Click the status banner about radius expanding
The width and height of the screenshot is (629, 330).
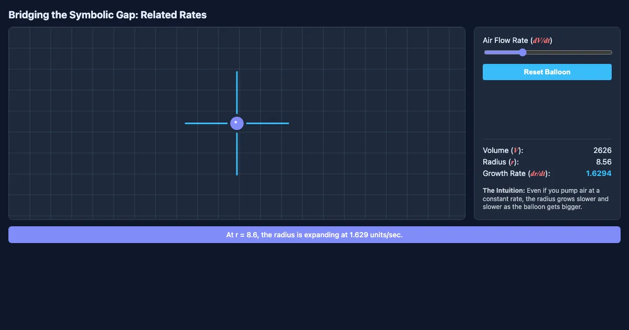[x=314, y=235]
